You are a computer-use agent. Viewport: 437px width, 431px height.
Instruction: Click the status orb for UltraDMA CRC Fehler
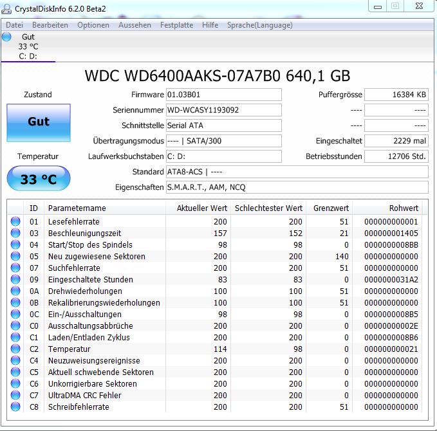click(x=15, y=395)
